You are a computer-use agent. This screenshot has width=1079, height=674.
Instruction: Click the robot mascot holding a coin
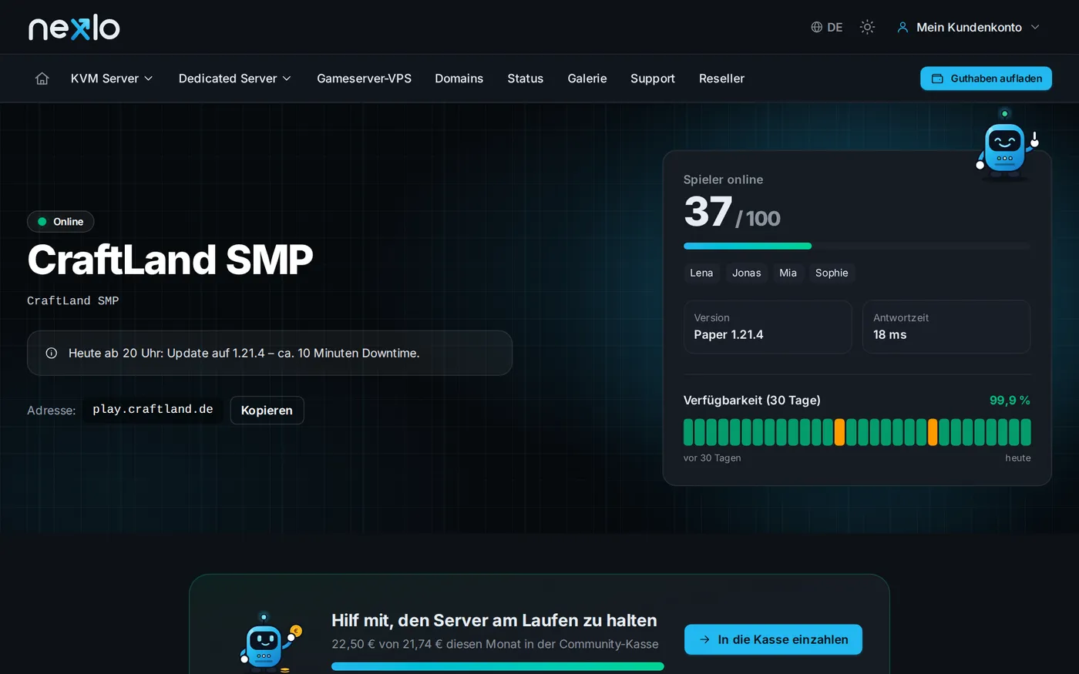coord(270,641)
